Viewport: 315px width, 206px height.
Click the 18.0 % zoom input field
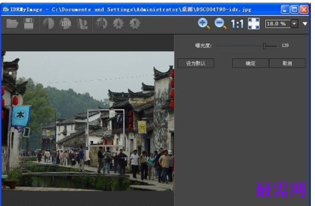coord(278,24)
